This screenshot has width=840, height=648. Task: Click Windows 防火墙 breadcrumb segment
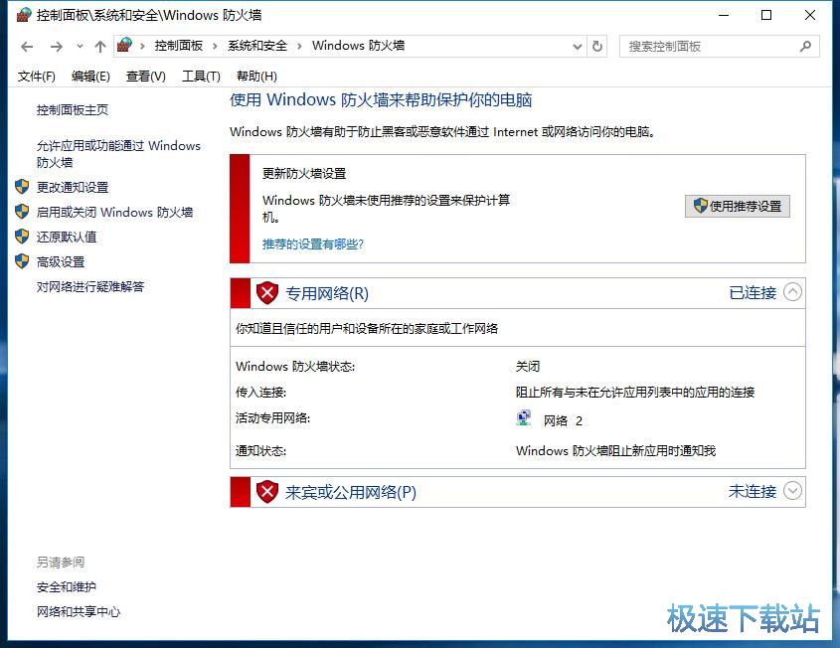(359, 46)
